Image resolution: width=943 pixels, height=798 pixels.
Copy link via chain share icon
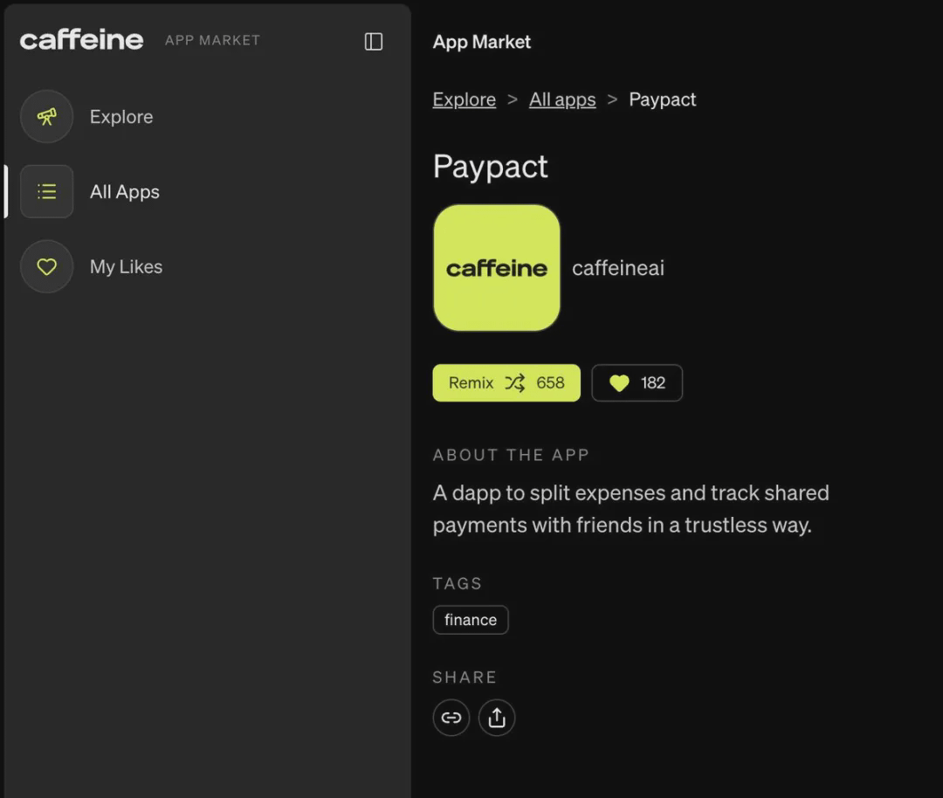451,718
